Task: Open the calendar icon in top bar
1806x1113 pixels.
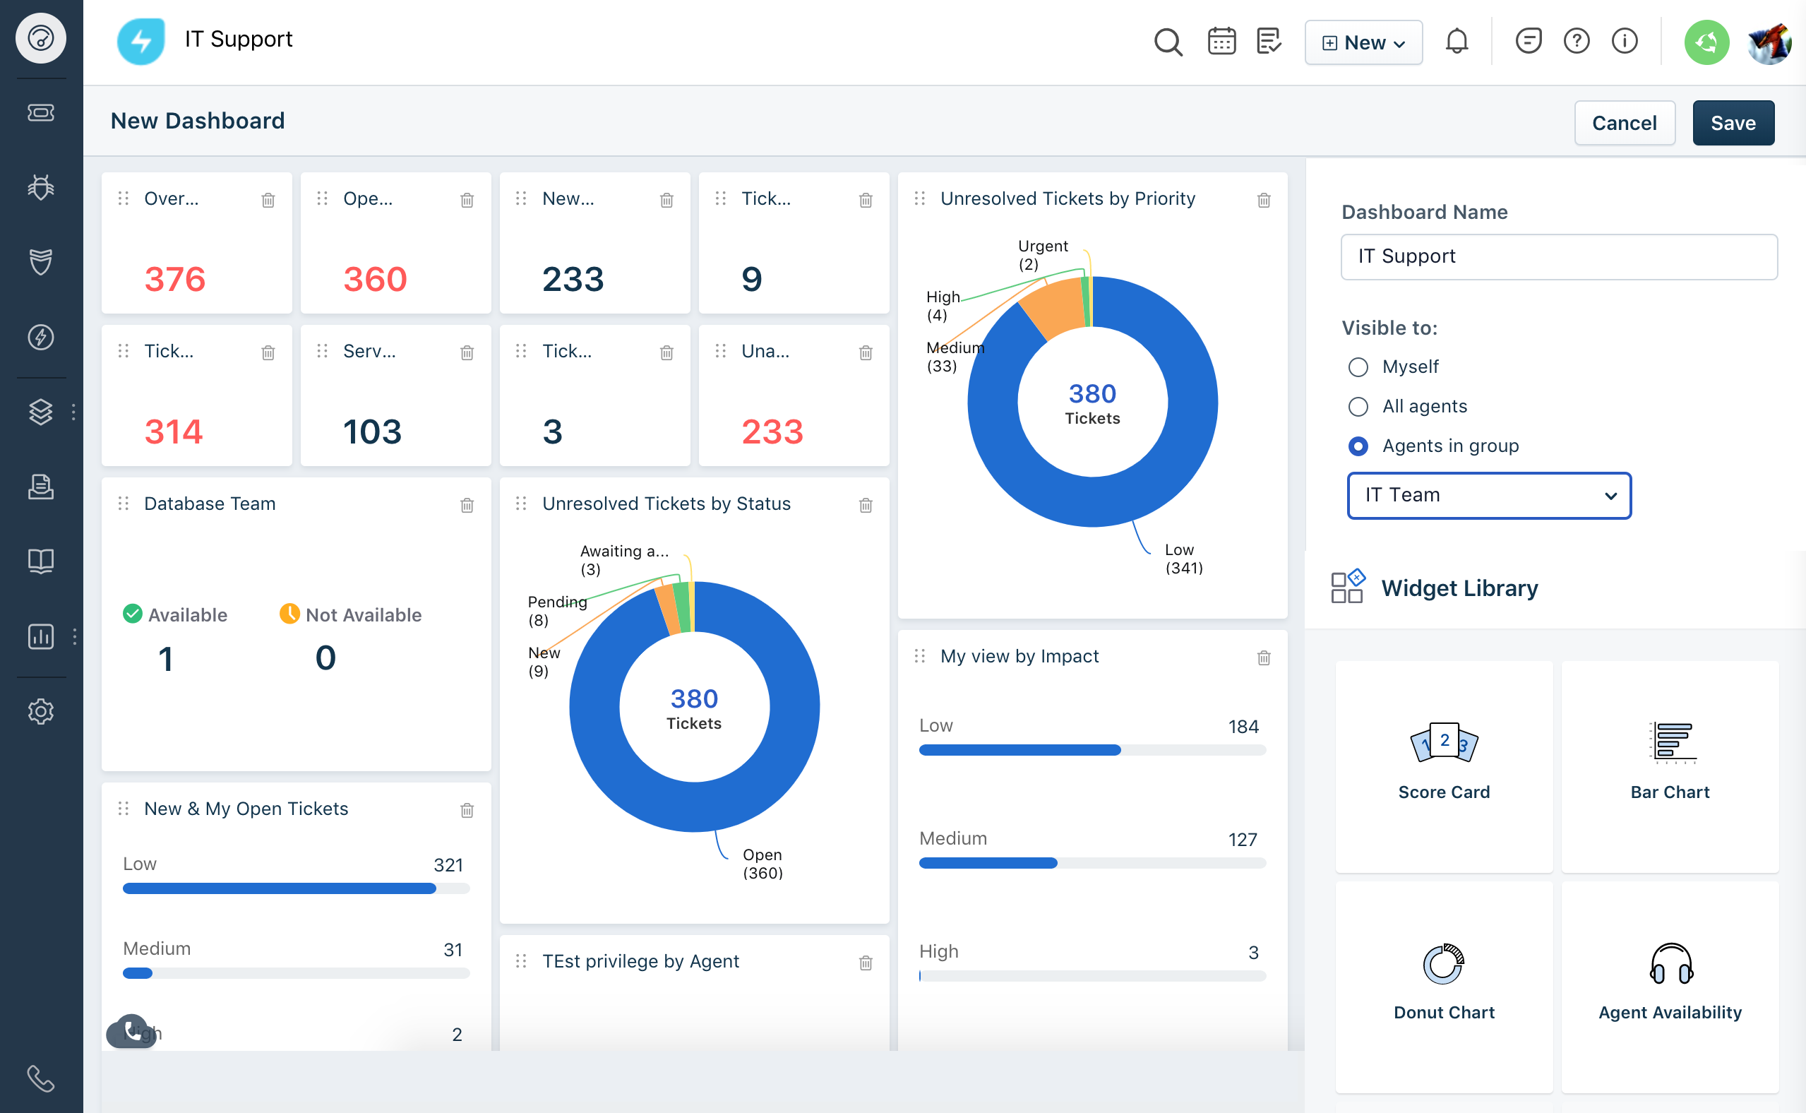Action: click(1221, 42)
